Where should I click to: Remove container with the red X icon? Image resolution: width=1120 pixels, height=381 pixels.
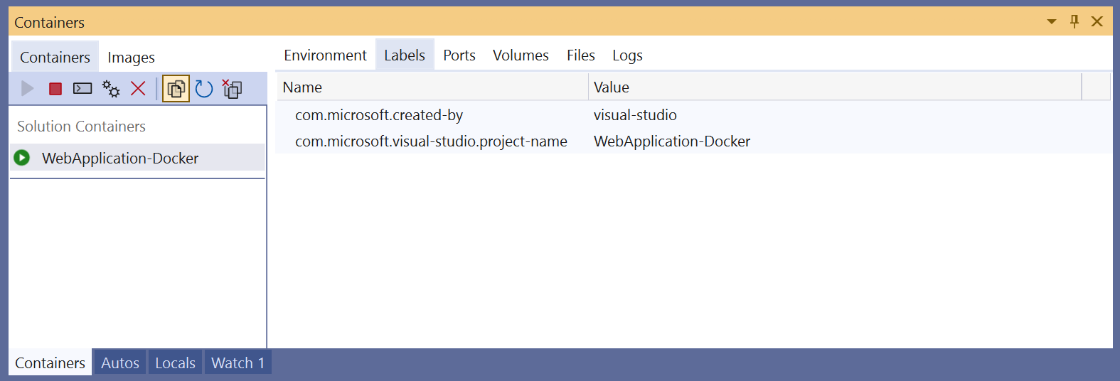(x=138, y=89)
